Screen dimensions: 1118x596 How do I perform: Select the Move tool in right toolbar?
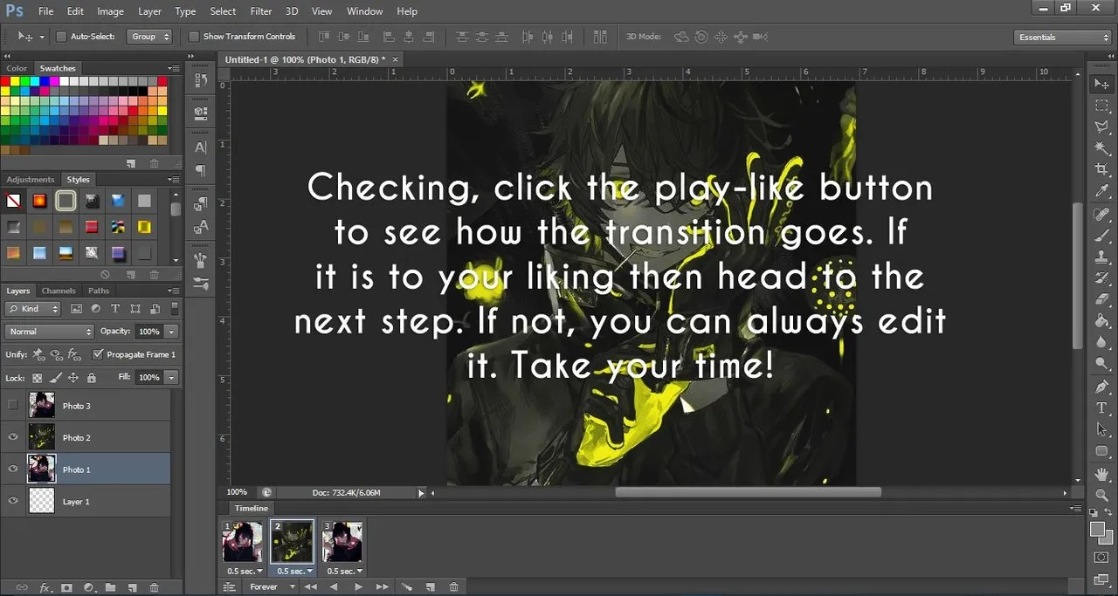tap(1101, 85)
